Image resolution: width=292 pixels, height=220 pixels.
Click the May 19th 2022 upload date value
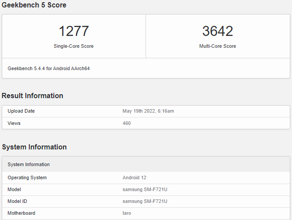click(x=148, y=111)
